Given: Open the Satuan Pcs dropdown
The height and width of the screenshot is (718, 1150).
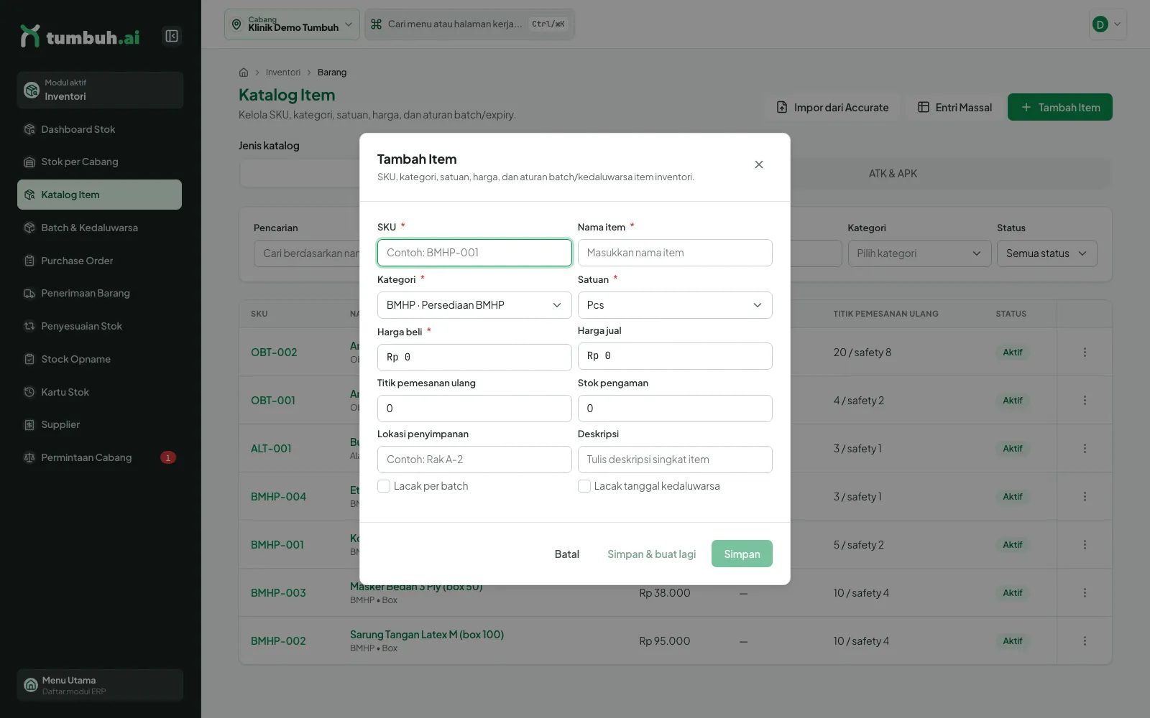Looking at the screenshot, I should 675,305.
